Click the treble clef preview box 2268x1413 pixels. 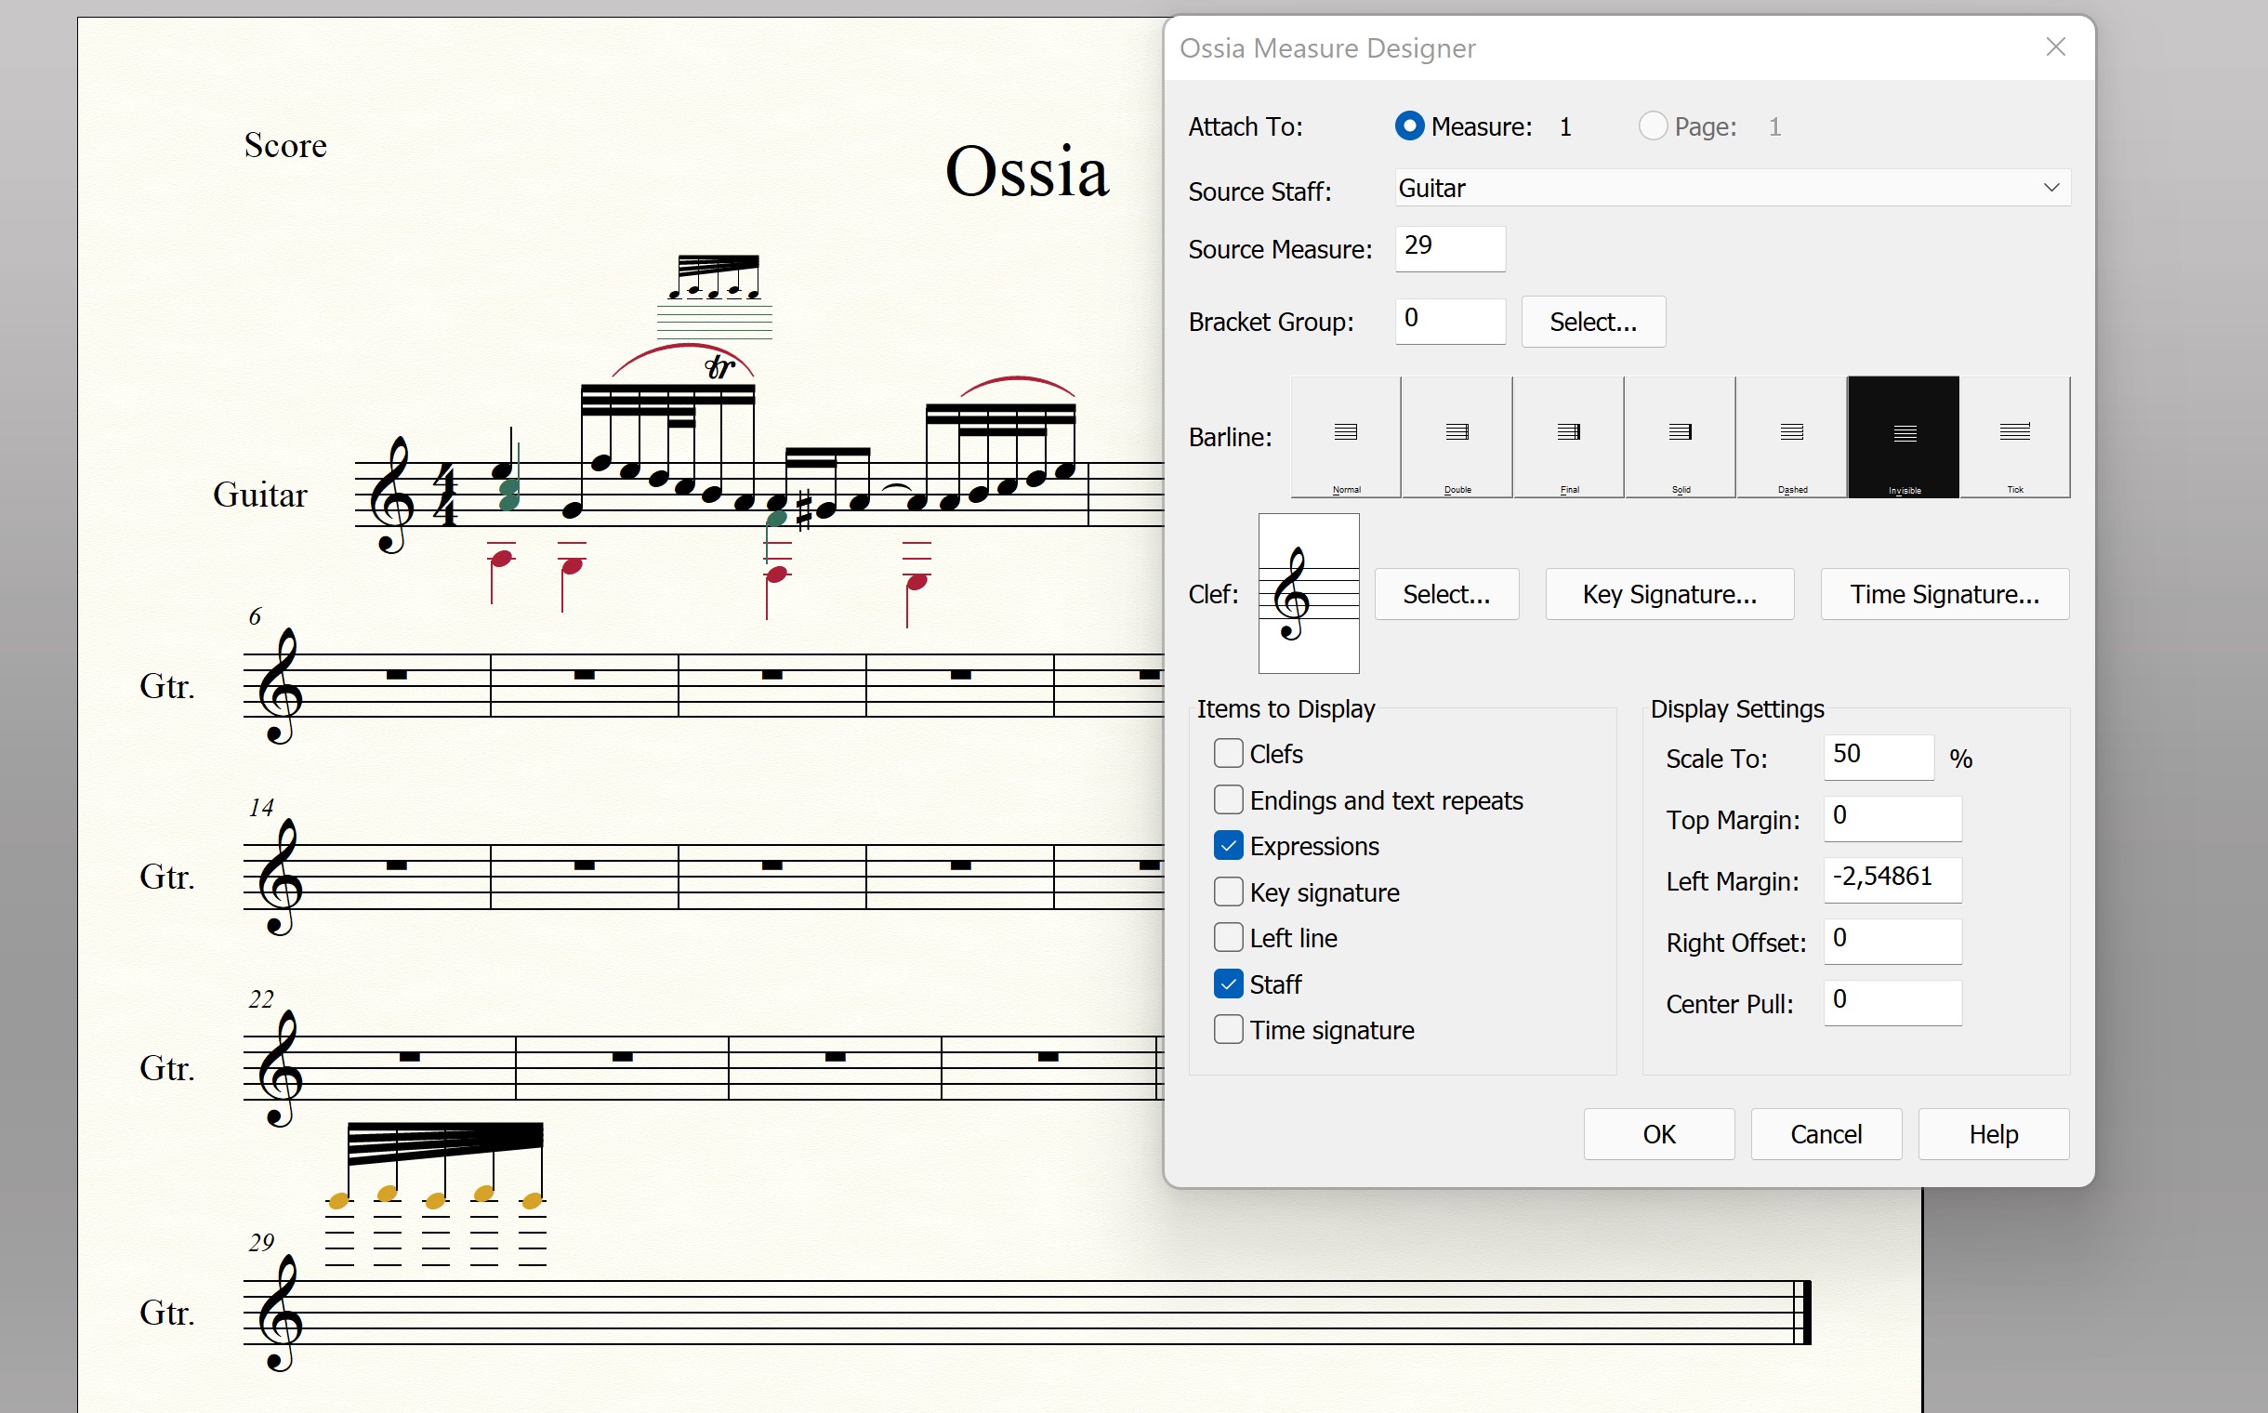click(1308, 593)
